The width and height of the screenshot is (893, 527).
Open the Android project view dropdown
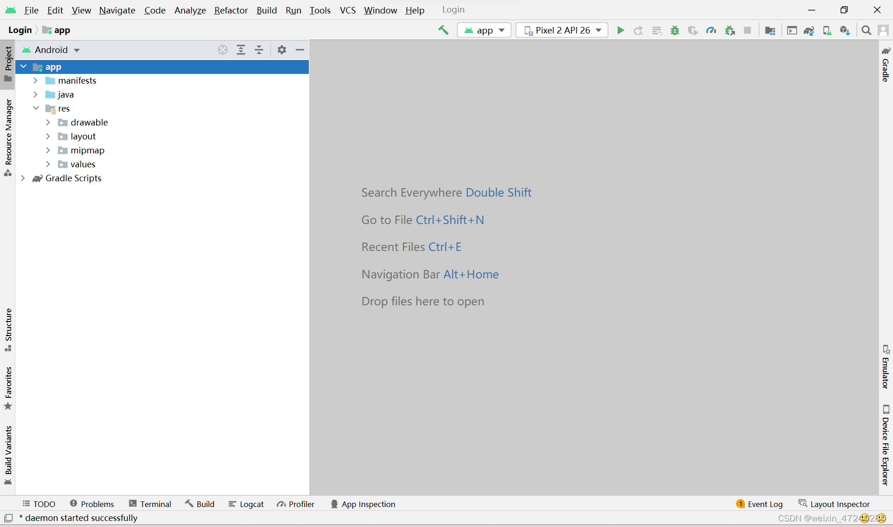point(51,50)
